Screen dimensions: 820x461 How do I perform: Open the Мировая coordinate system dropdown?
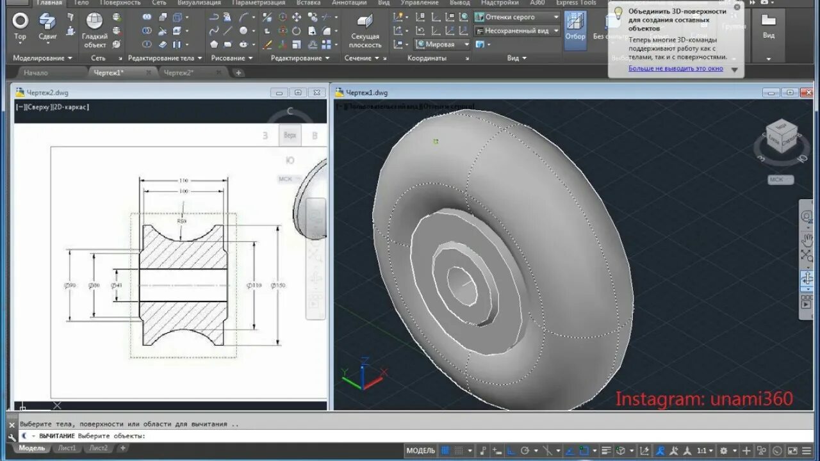coord(442,44)
